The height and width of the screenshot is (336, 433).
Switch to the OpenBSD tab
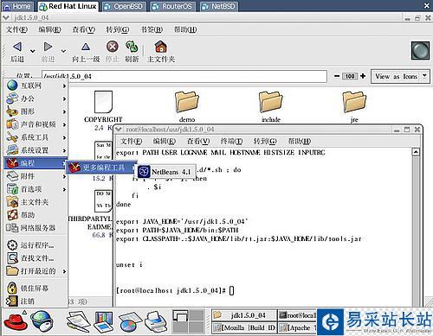pyautogui.click(x=124, y=6)
